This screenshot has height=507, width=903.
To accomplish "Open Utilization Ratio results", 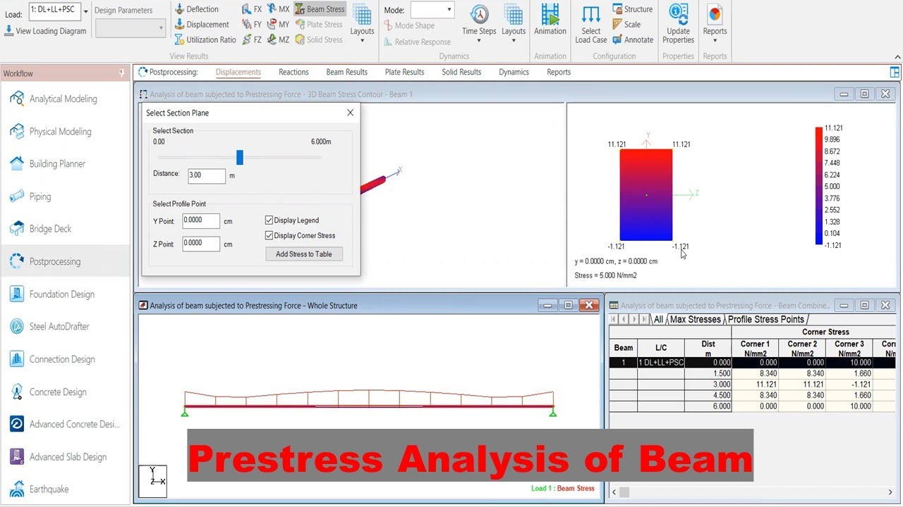I will coord(205,40).
